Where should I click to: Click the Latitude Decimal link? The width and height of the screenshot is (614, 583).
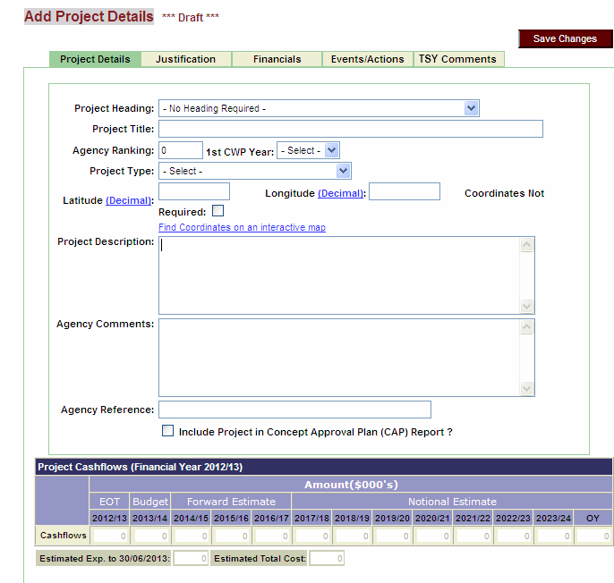point(129,200)
